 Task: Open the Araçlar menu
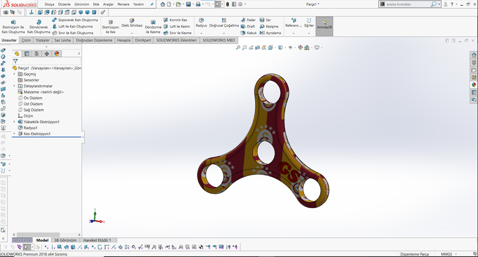pos(108,4)
